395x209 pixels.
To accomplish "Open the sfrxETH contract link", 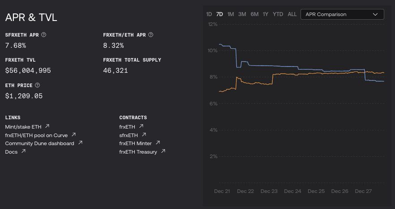I will pos(129,135).
